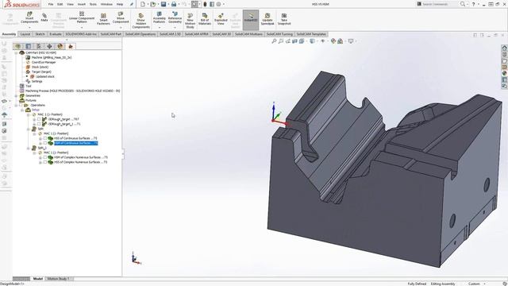The width and height of the screenshot is (508, 286).
Task: Switch to the SolidCAM manager tab
Action: (x=71, y=46)
